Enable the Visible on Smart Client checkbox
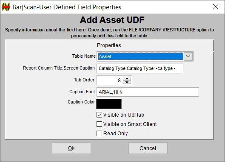The image size is (225, 162). [99, 124]
